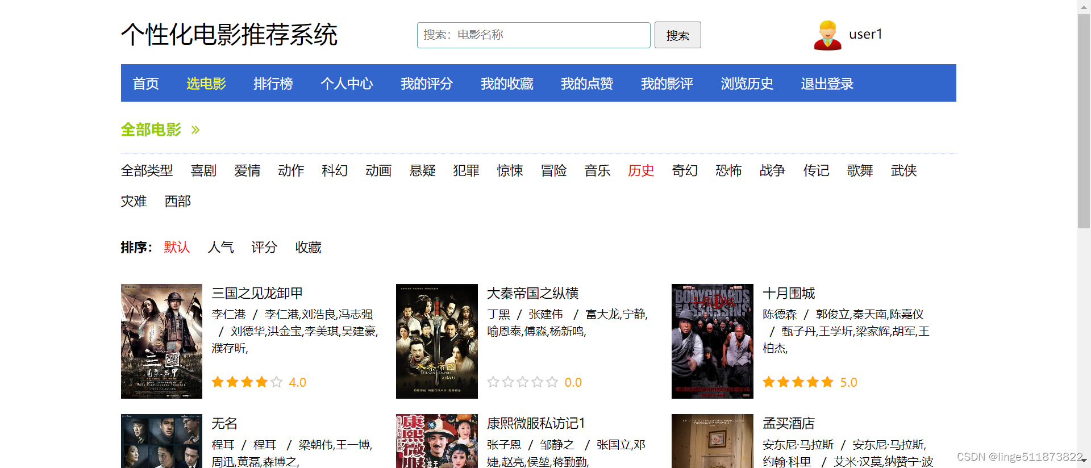The height and width of the screenshot is (468, 1091).
Task: Filter movies by 武侠 genre
Action: [x=904, y=170]
